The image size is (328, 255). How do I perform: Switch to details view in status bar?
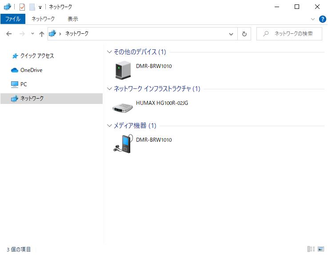click(x=311, y=249)
